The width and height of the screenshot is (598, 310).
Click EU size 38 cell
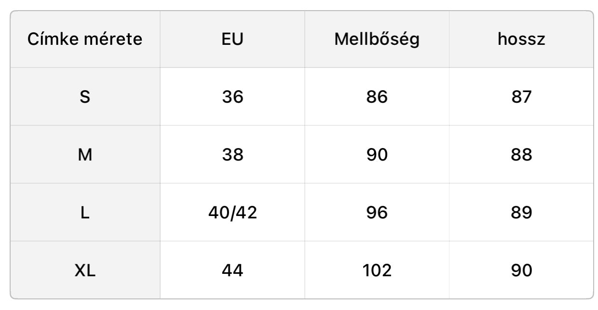tap(232, 155)
